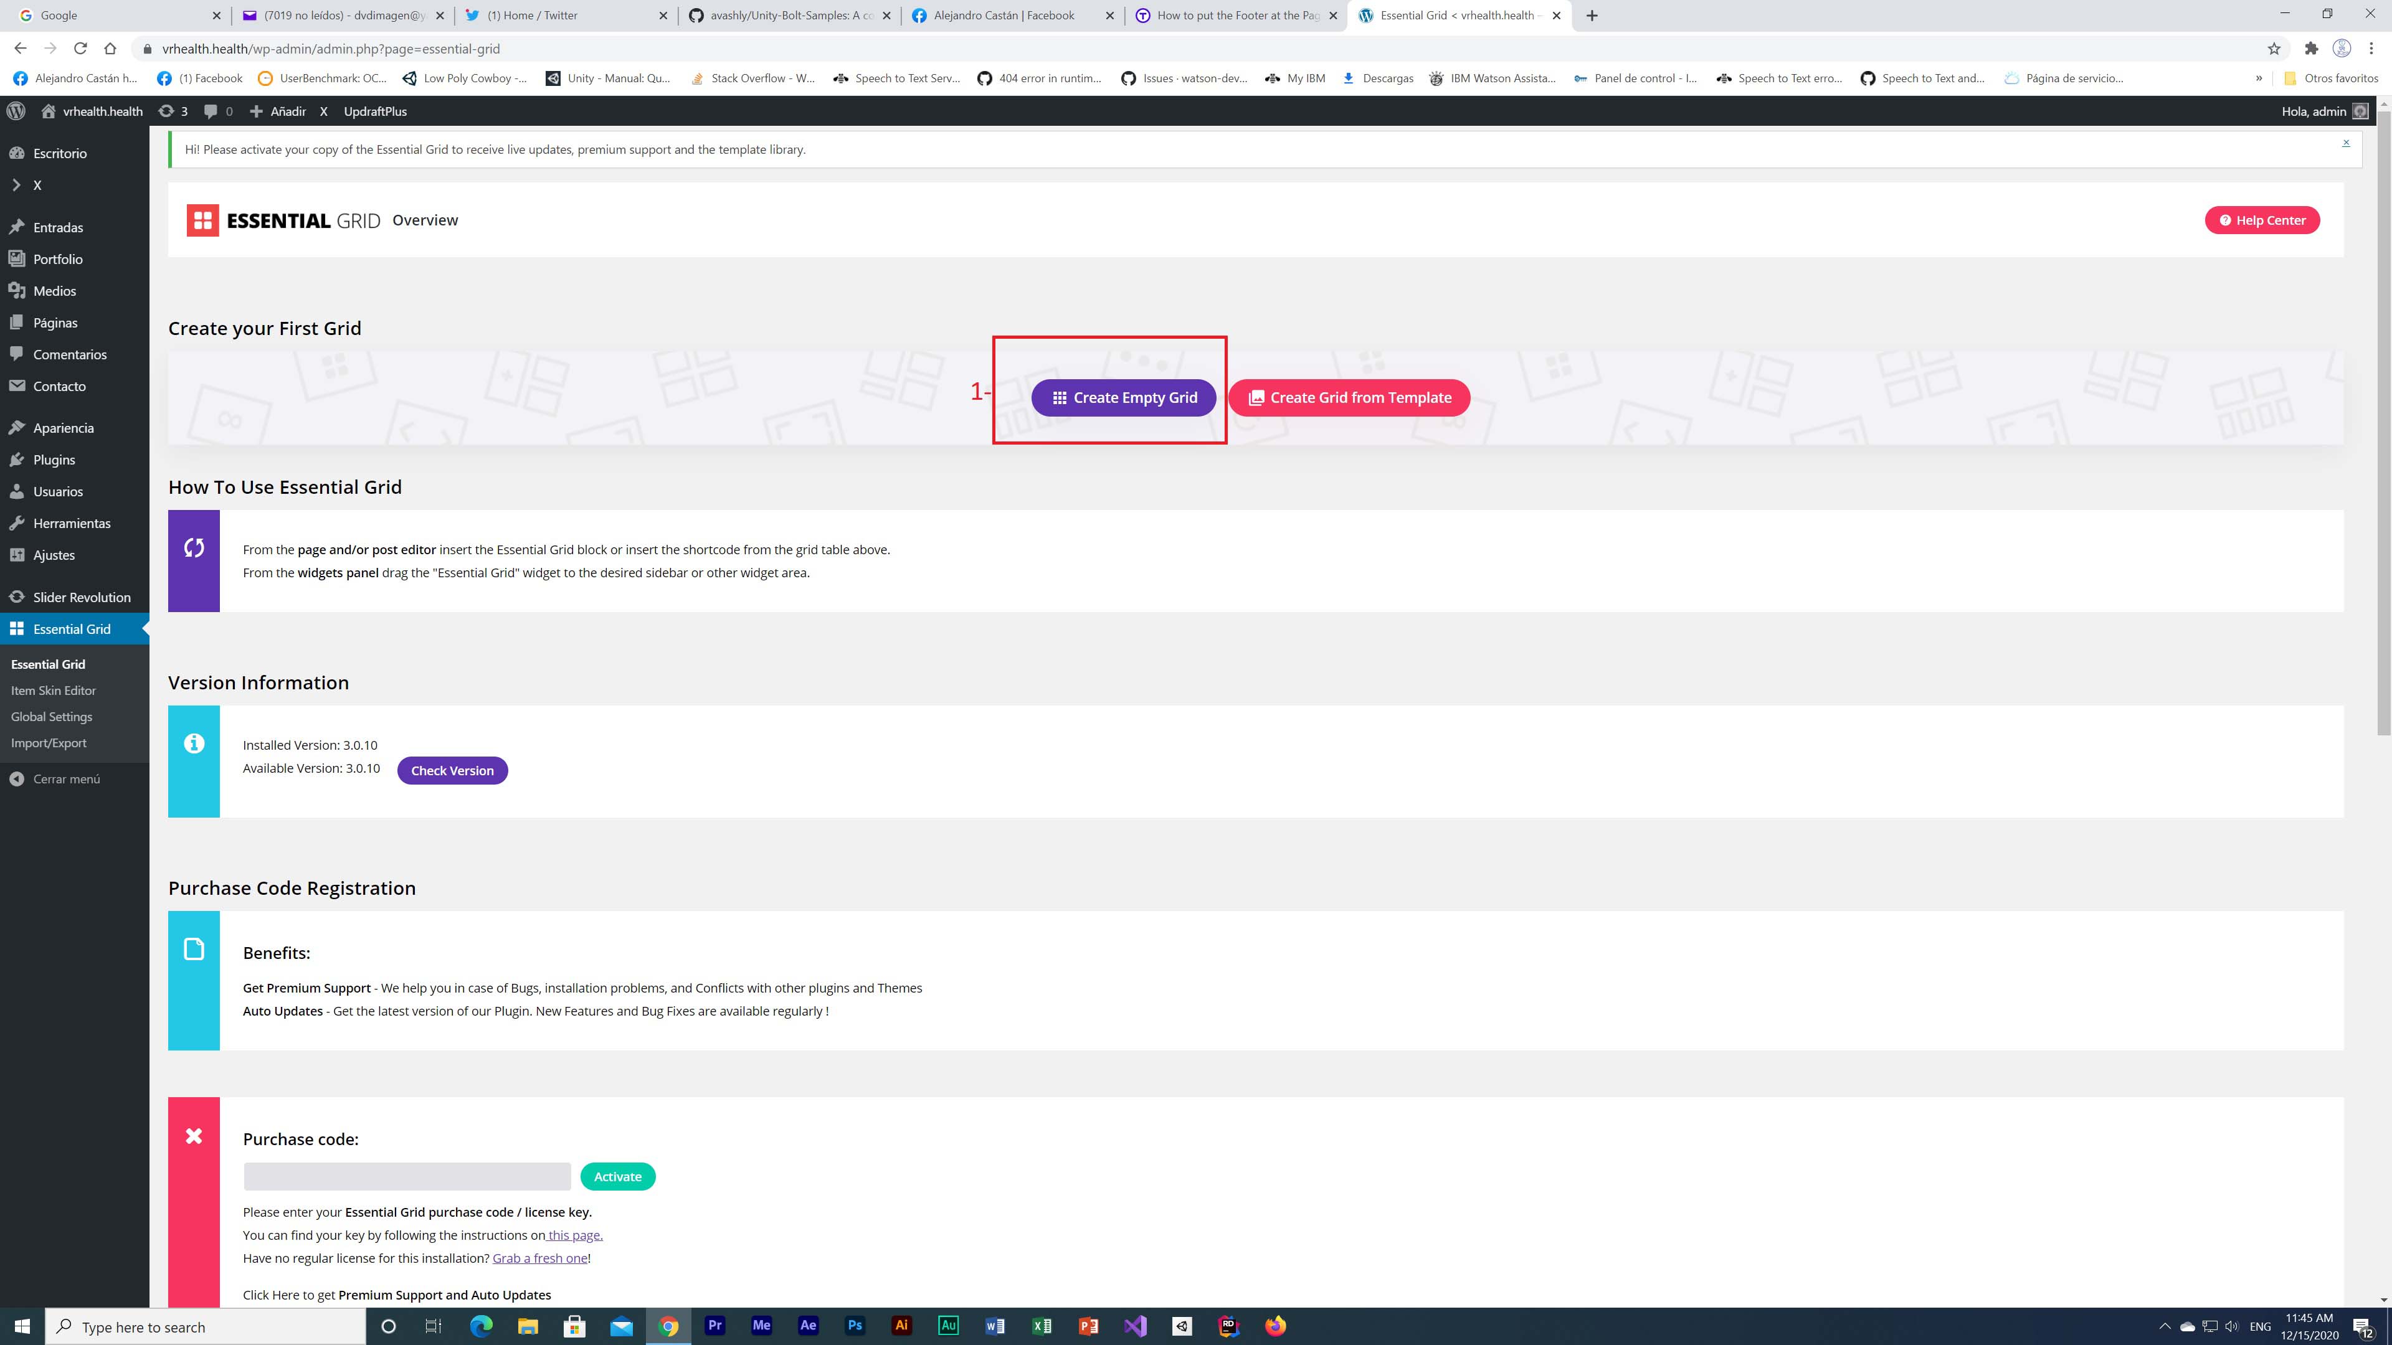Open the My IBM bookmark
The height and width of the screenshot is (1345, 2392).
(1294, 79)
